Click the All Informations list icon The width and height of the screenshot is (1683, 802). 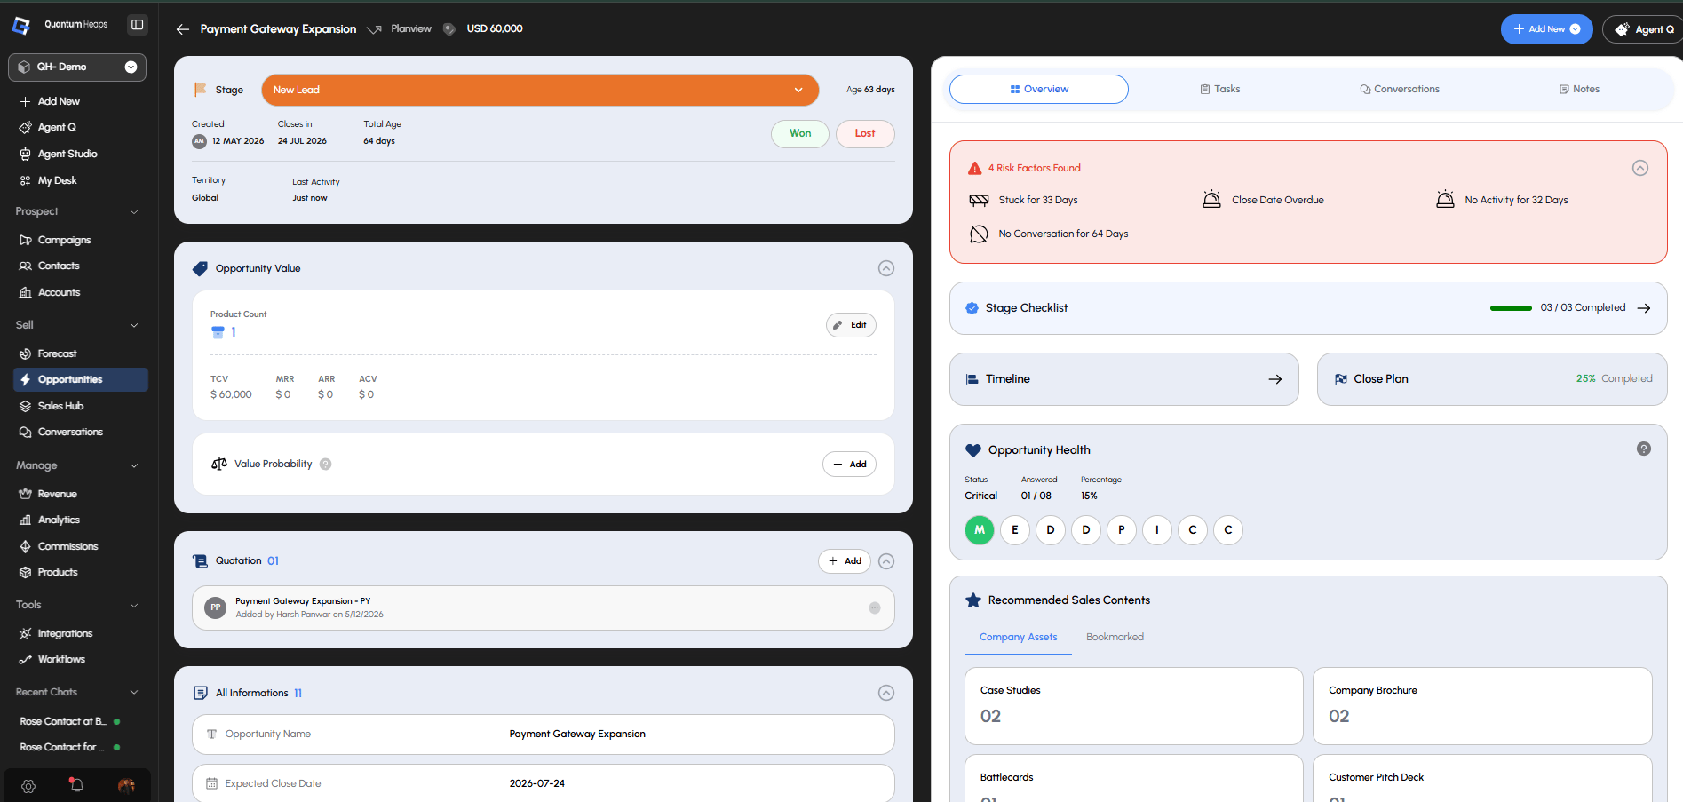click(x=201, y=693)
